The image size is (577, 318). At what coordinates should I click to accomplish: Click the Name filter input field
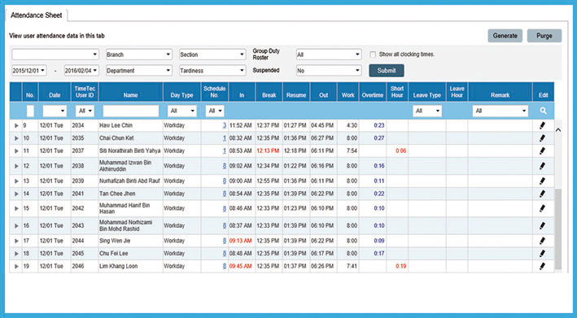tap(131, 111)
